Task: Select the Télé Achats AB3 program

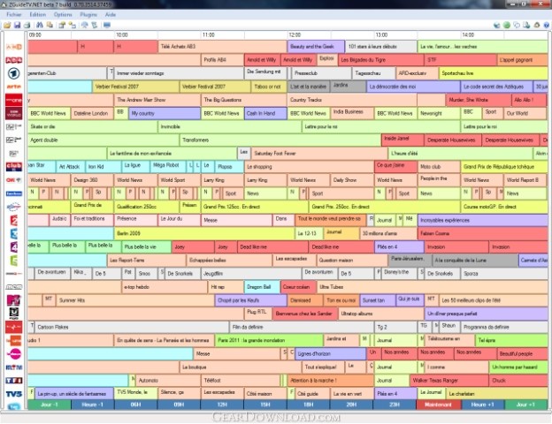Action: pyautogui.click(x=222, y=47)
